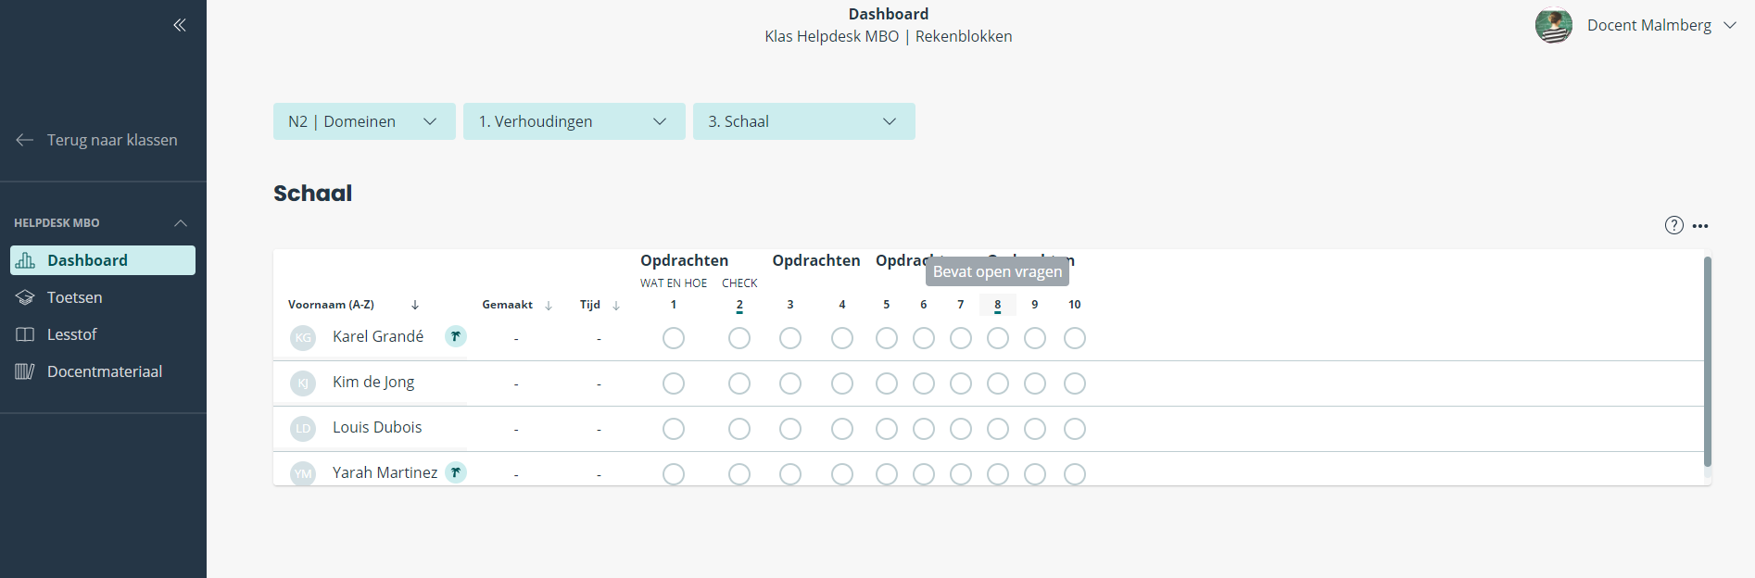Image resolution: width=1755 pixels, height=578 pixels.
Task: Click the Terug naar klassen link
Action: [112, 140]
